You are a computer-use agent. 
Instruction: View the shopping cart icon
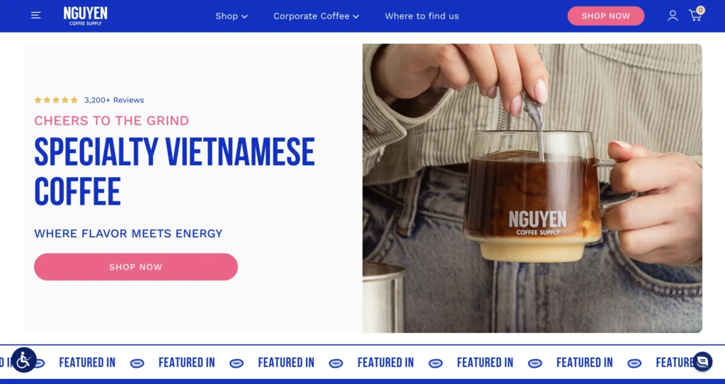pos(695,16)
